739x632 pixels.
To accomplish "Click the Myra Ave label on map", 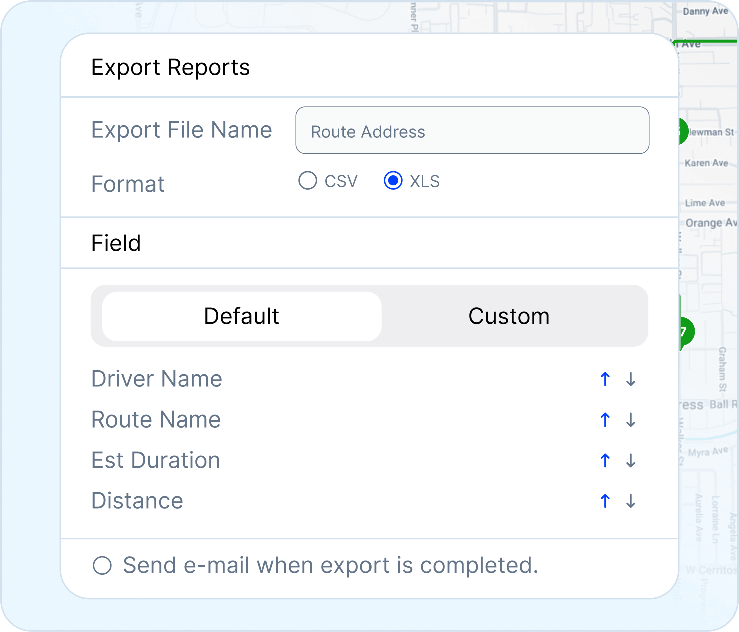I will [708, 451].
